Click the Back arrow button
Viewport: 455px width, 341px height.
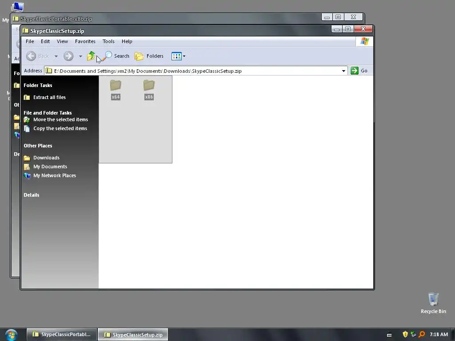pos(31,56)
